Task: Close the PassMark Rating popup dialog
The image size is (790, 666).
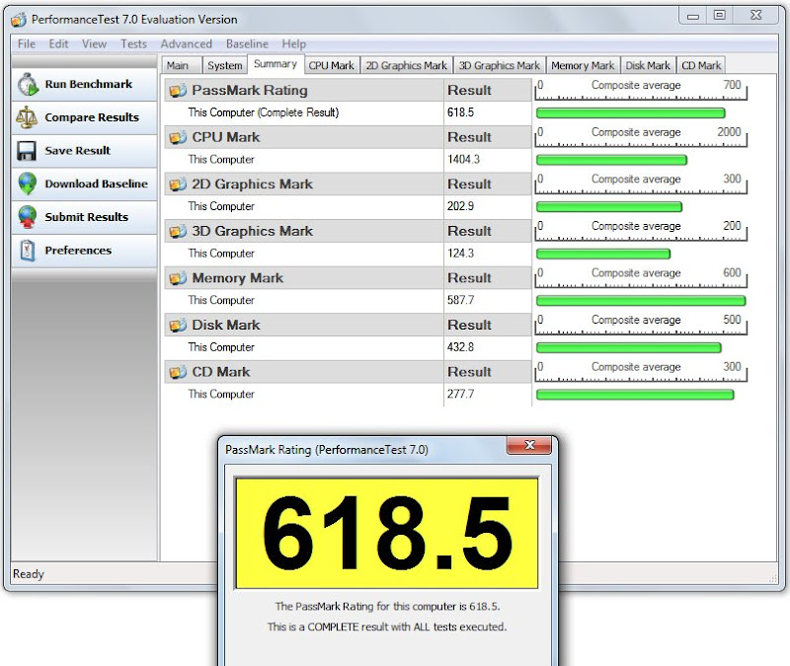Action: click(x=529, y=445)
